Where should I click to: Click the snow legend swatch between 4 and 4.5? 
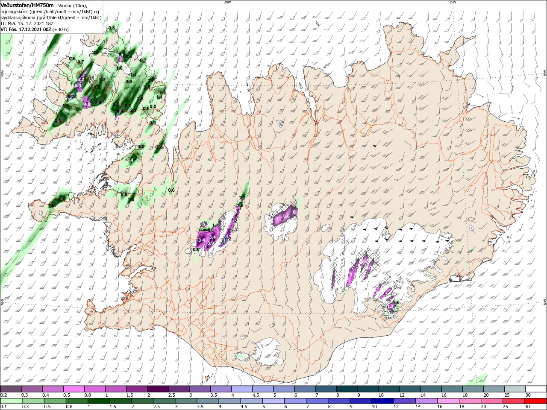tap(242, 389)
